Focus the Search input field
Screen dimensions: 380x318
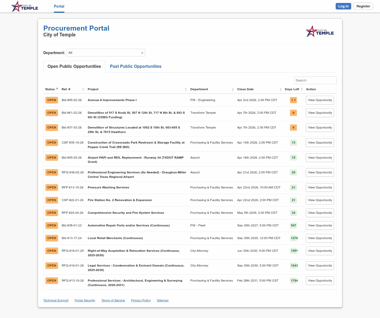[x=315, y=80]
